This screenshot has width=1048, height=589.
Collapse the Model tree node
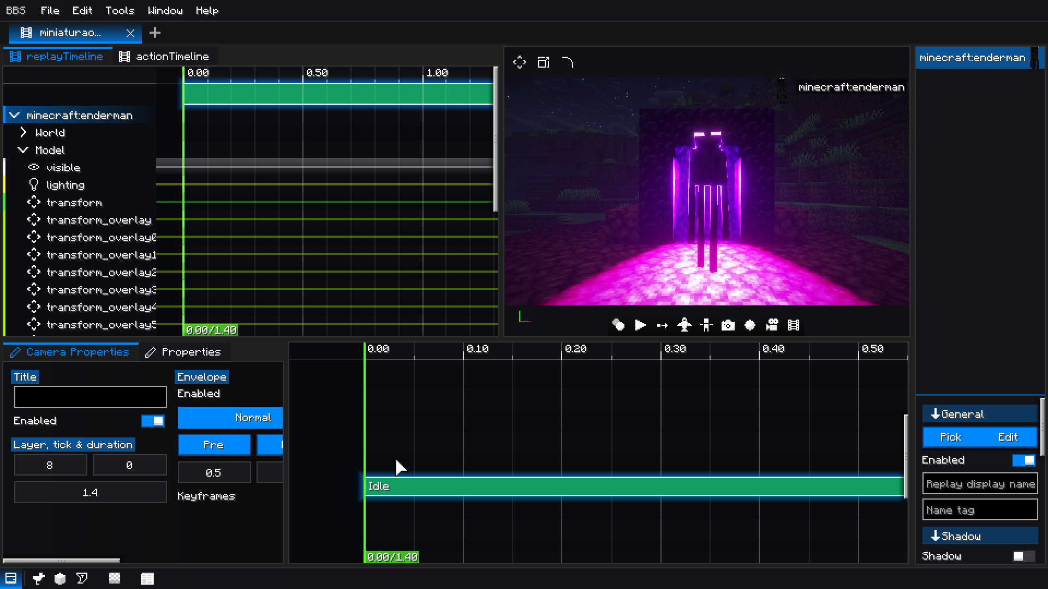coord(23,150)
